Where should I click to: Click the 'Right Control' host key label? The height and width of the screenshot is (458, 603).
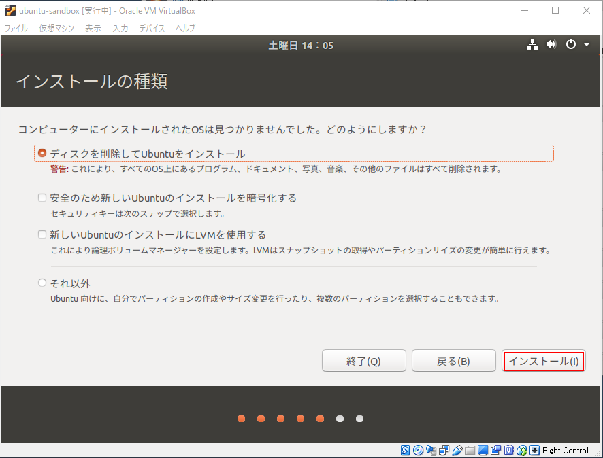click(x=566, y=451)
